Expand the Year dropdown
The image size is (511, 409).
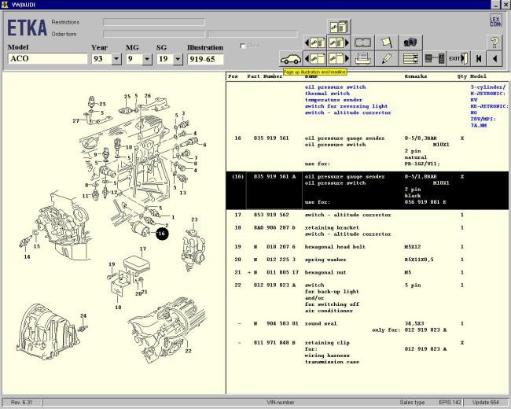(x=116, y=59)
